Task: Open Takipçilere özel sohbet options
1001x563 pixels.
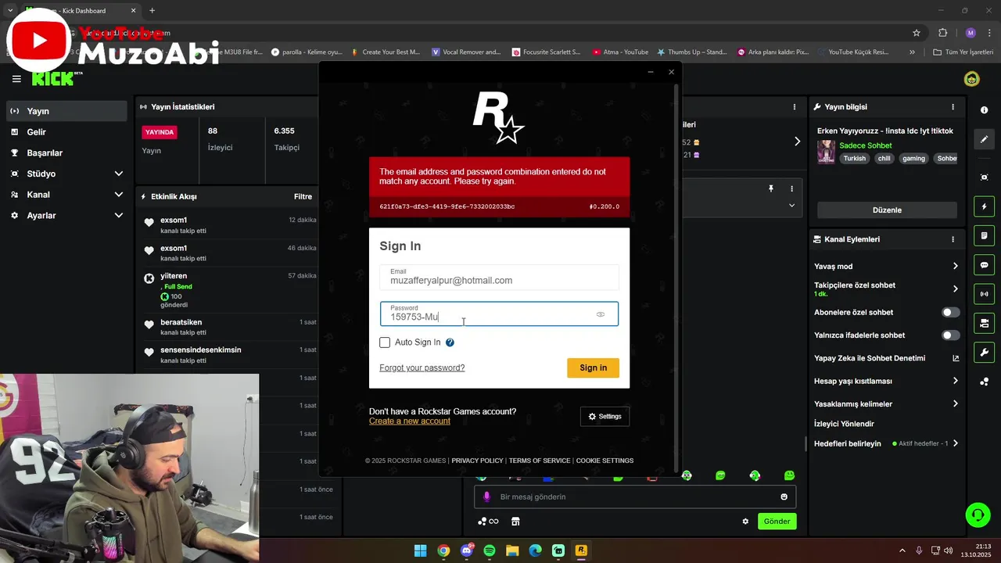Action: 886,289
